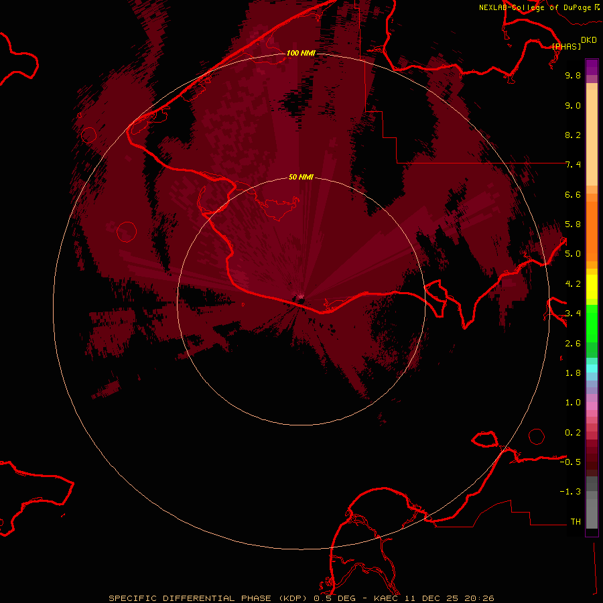Click the 8.2 legend value
This screenshot has height=603, width=603.
pyautogui.click(x=573, y=135)
